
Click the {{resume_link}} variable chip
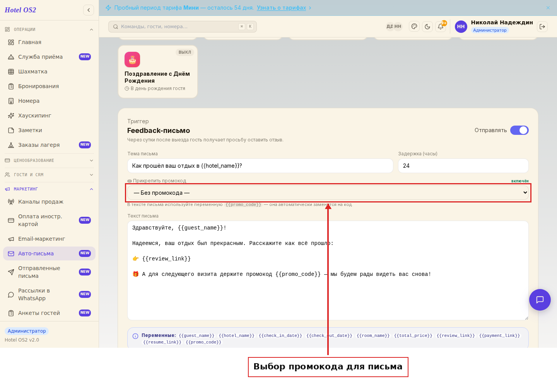tap(162, 342)
